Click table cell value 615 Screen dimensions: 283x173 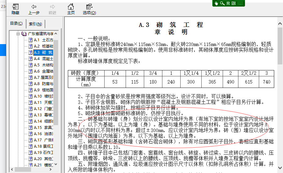point(248,82)
